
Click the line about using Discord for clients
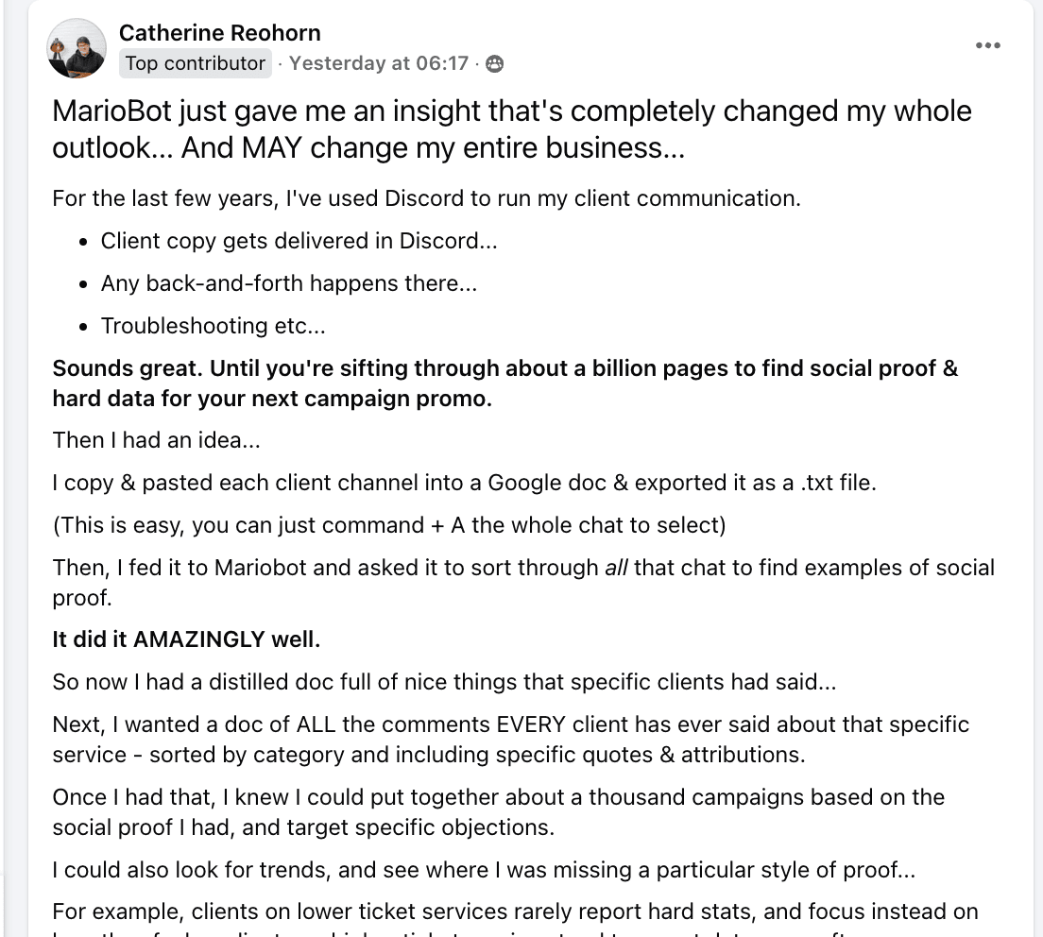[x=424, y=198]
